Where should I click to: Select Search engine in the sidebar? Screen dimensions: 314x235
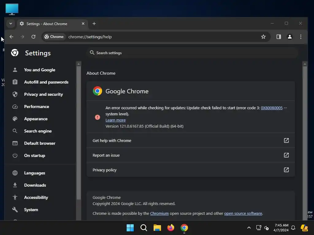pyautogui.click(x=38, y=131)
